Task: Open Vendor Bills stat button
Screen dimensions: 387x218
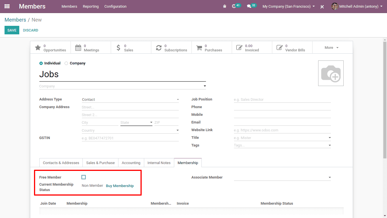Action: pyautogui.click(x=292, y=48)
